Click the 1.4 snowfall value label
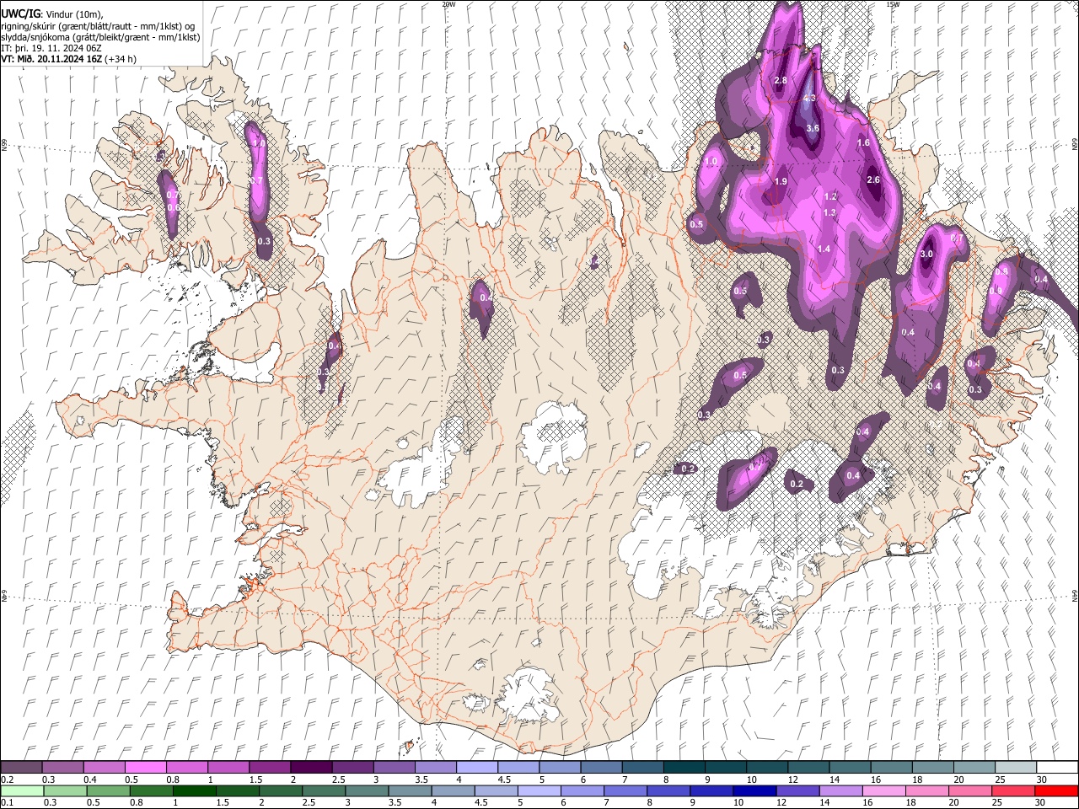 tap(824, 249)
